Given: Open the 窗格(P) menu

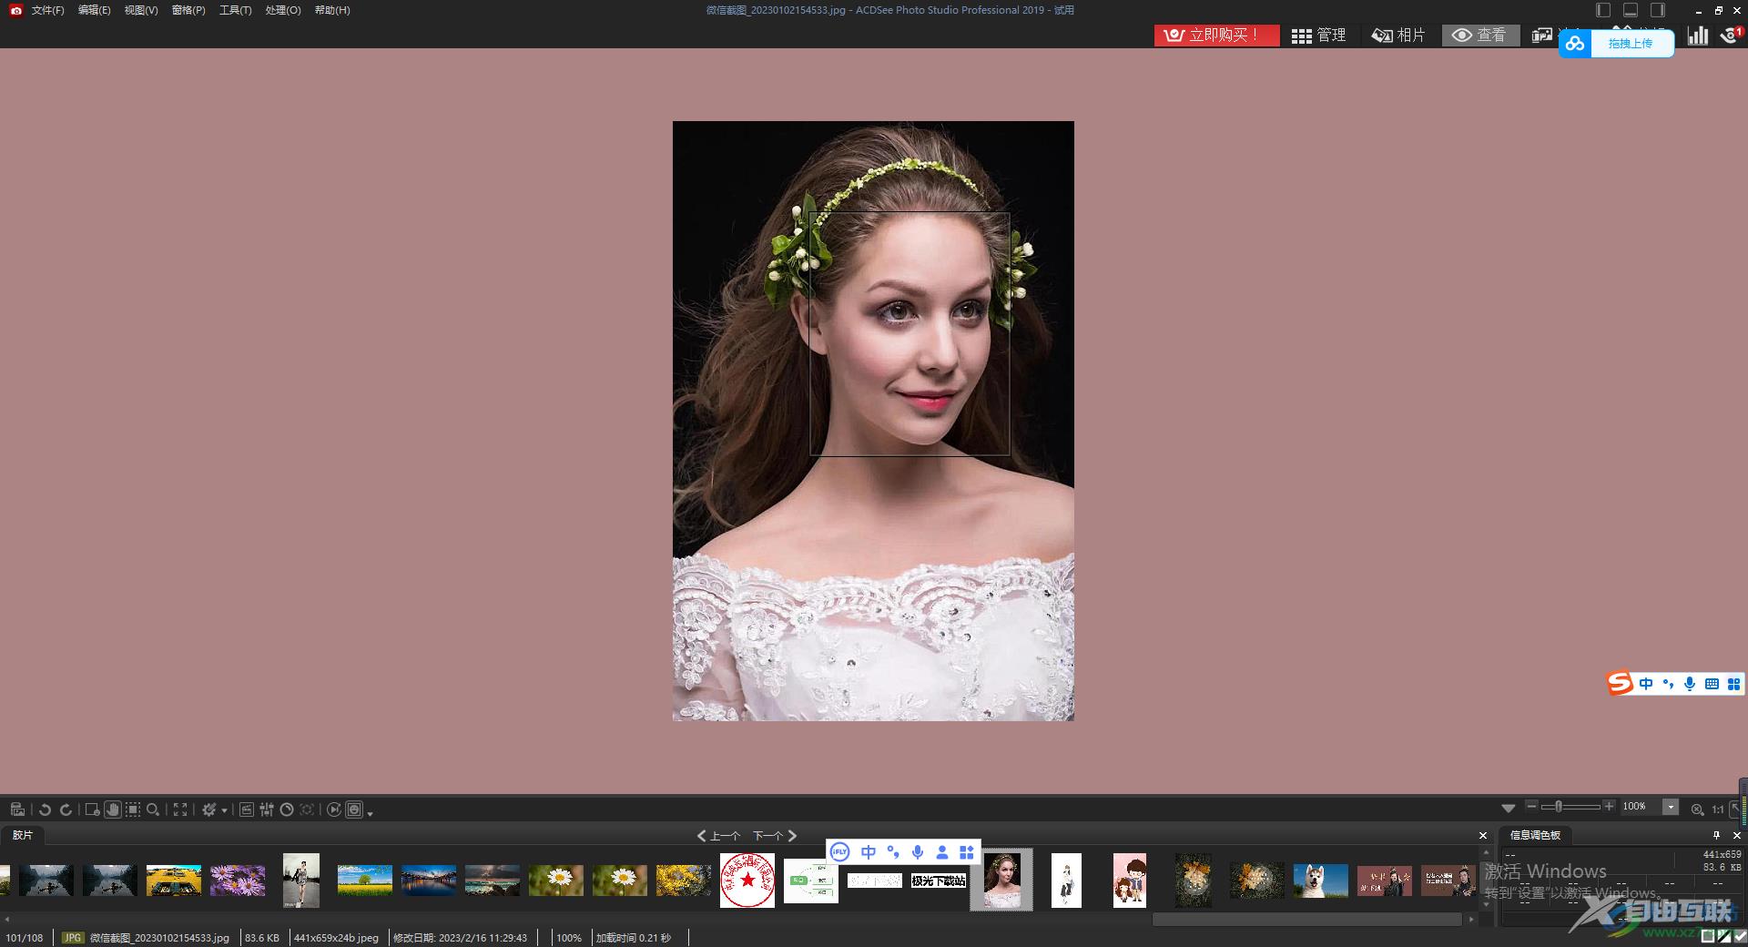Looking at the screenshot, I should click(x=188, y=10).
